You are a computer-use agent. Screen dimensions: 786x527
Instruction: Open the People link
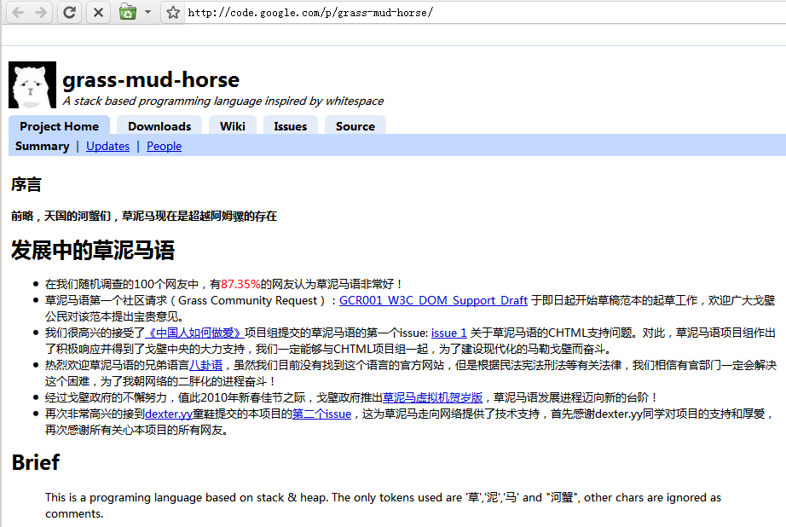tap(164, 146)
